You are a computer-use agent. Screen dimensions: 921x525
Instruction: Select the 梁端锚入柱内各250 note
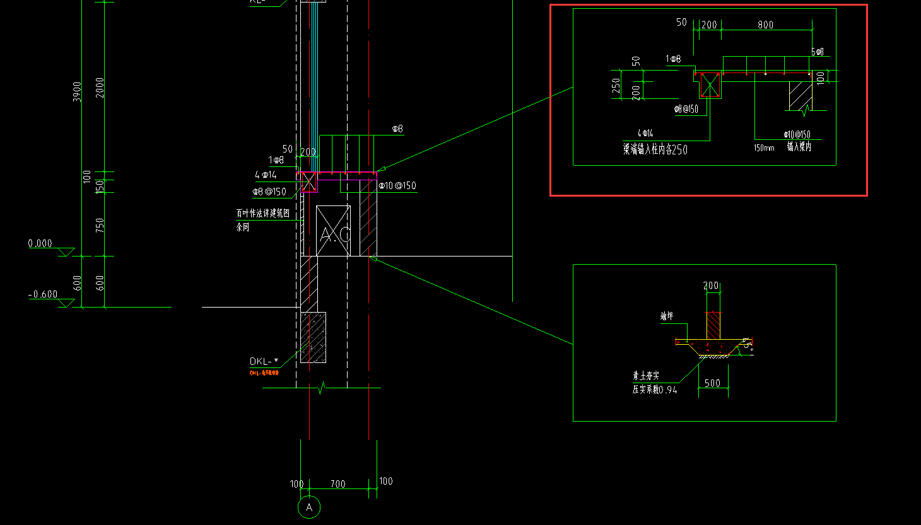[655, 149]
